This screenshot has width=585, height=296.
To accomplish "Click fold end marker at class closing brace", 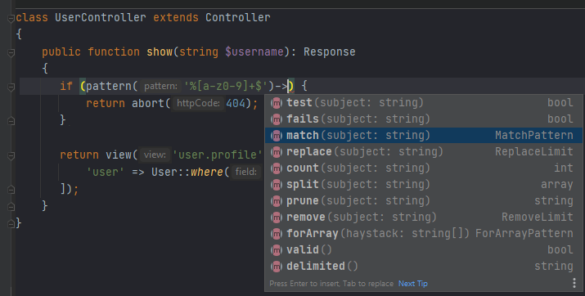I will (11, 223).
